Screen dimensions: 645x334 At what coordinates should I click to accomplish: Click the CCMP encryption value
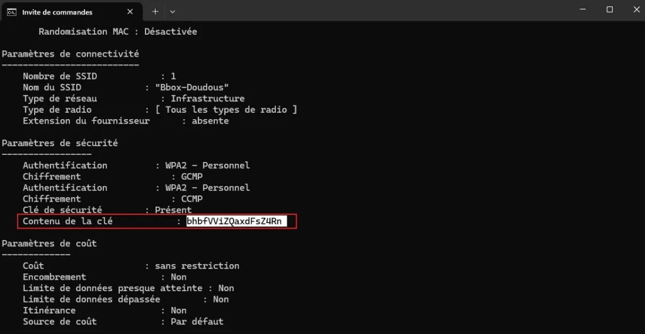pyautogui.click(x=192, y=199)
